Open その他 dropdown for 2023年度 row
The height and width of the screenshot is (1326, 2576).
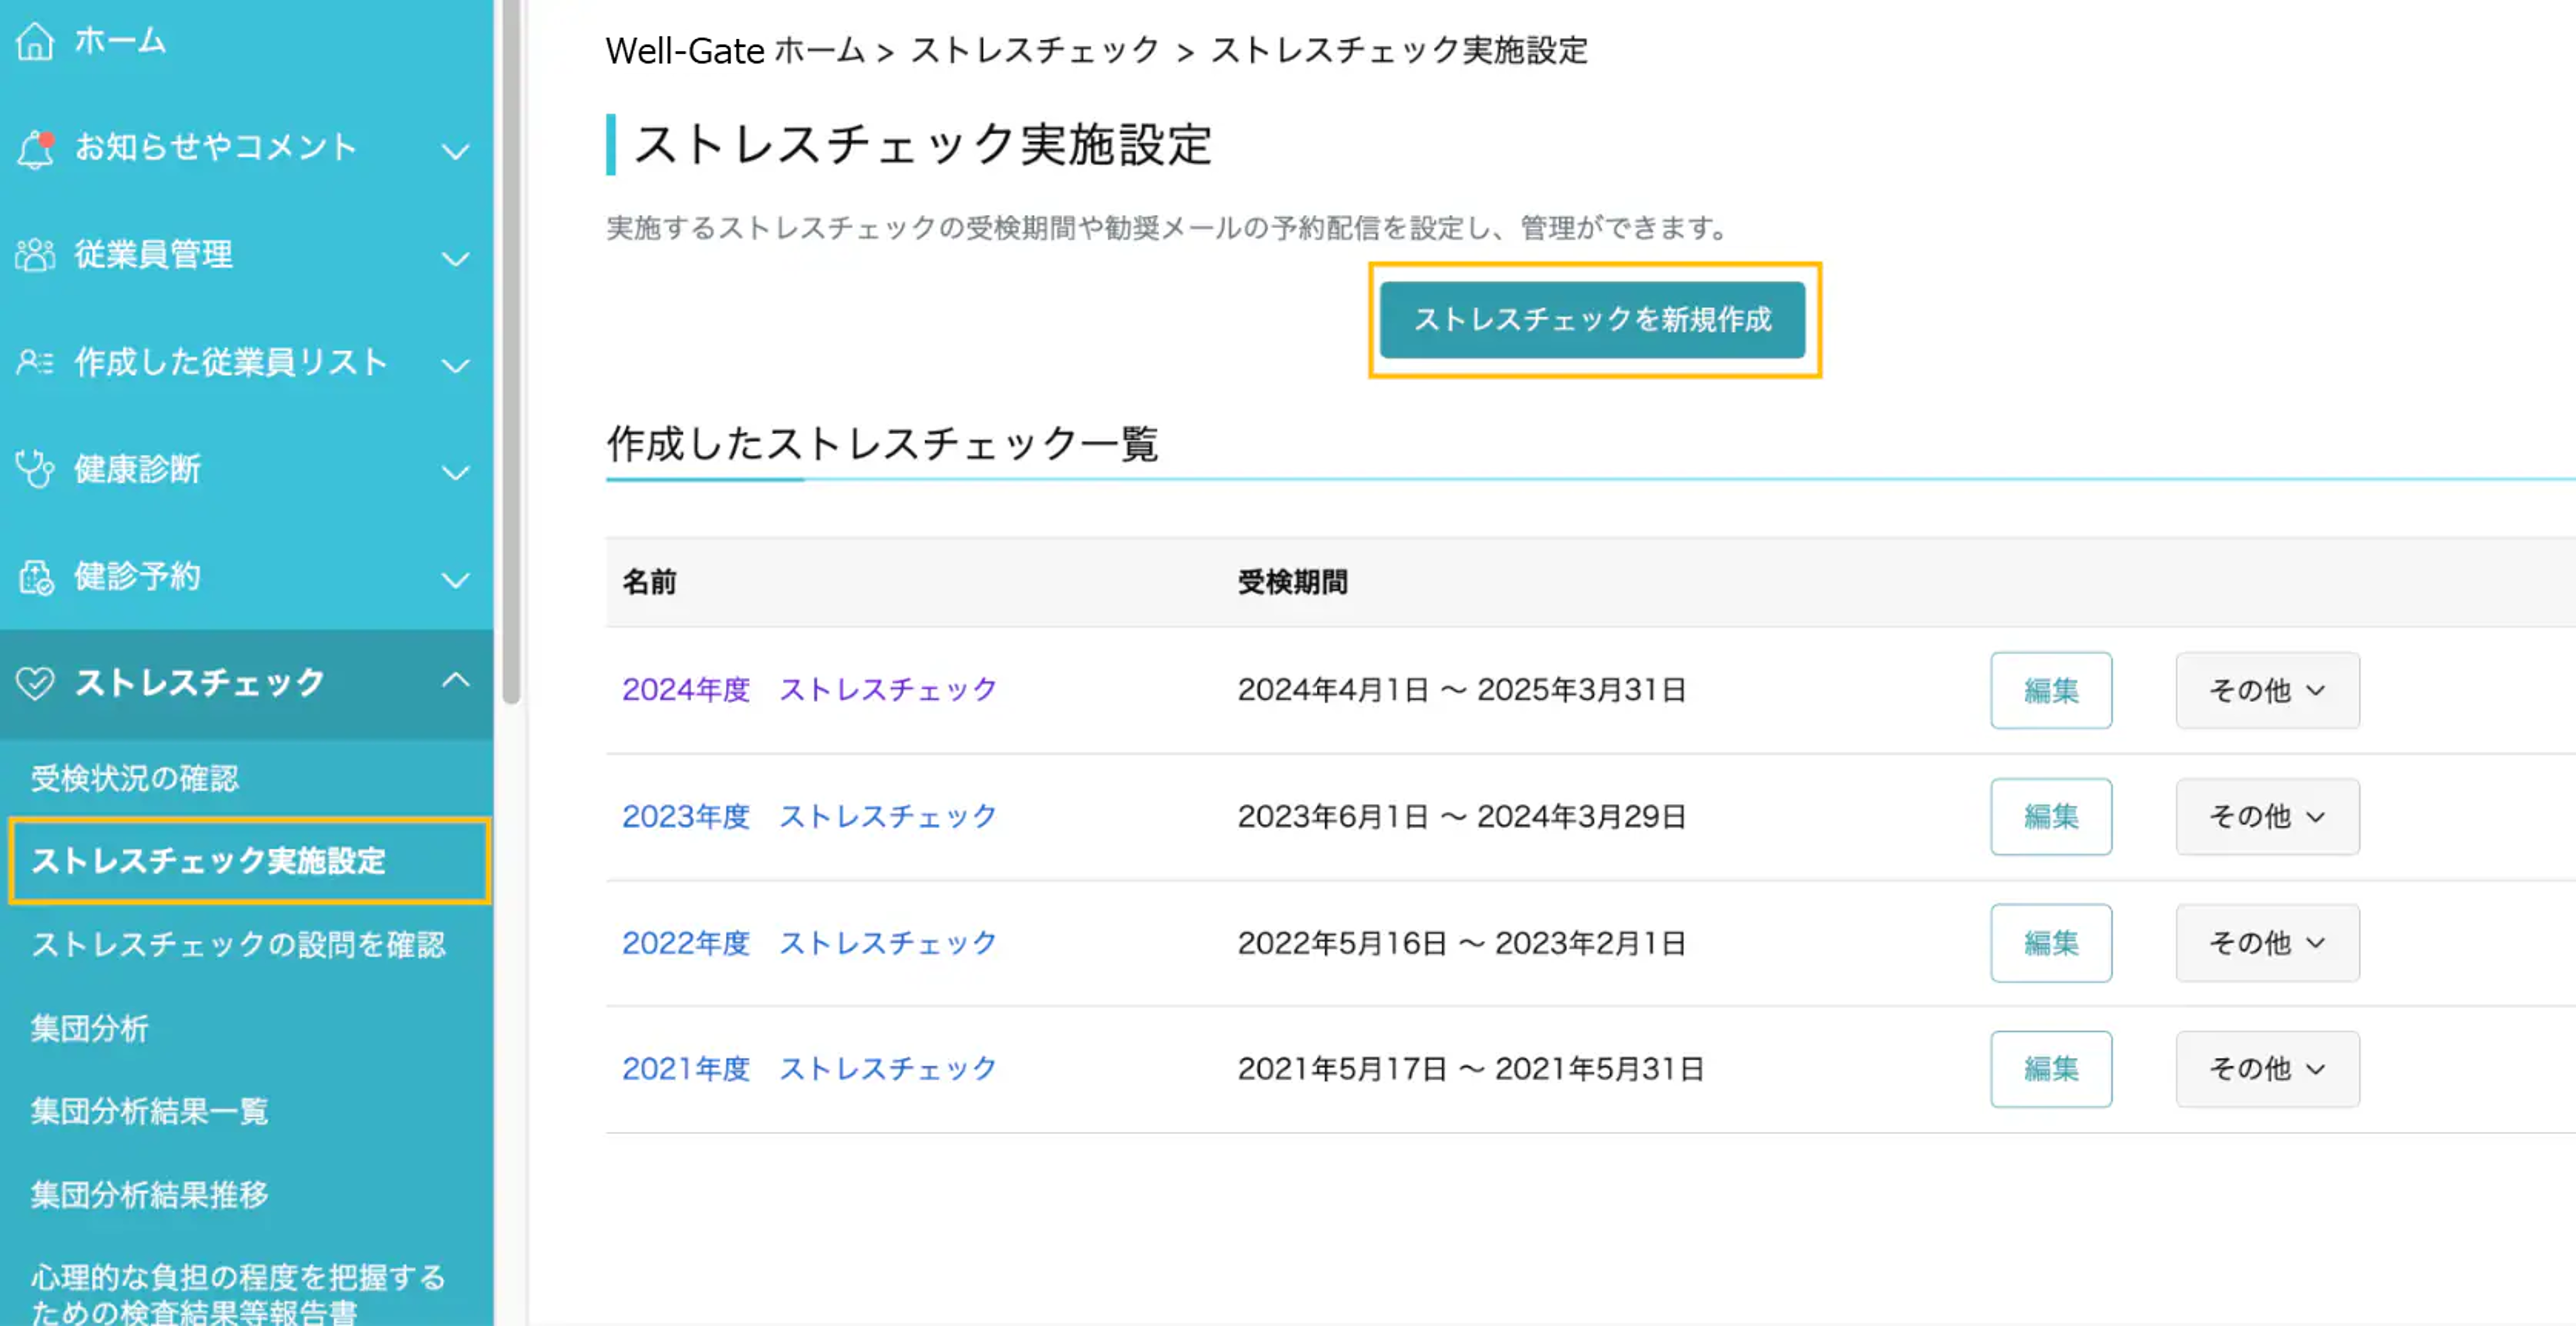point(2267,816)
